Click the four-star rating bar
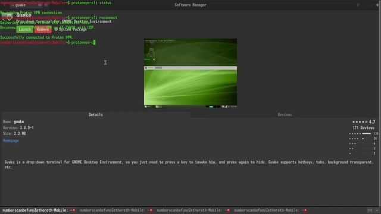The height and width of the screenshot is (214, 381). (x=367, y=139)
